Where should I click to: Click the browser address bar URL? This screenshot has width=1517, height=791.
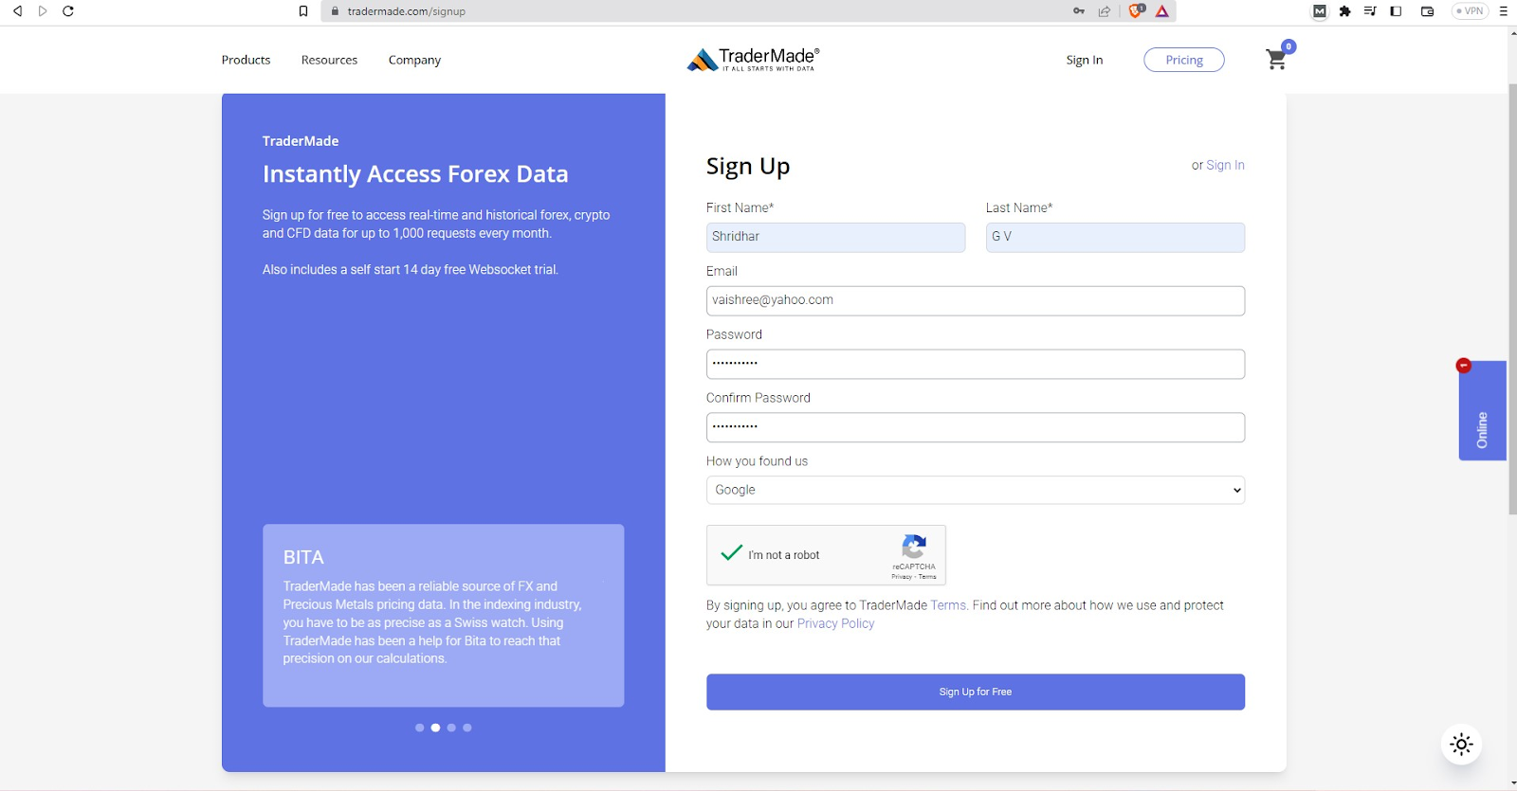(x=406, y=11)
